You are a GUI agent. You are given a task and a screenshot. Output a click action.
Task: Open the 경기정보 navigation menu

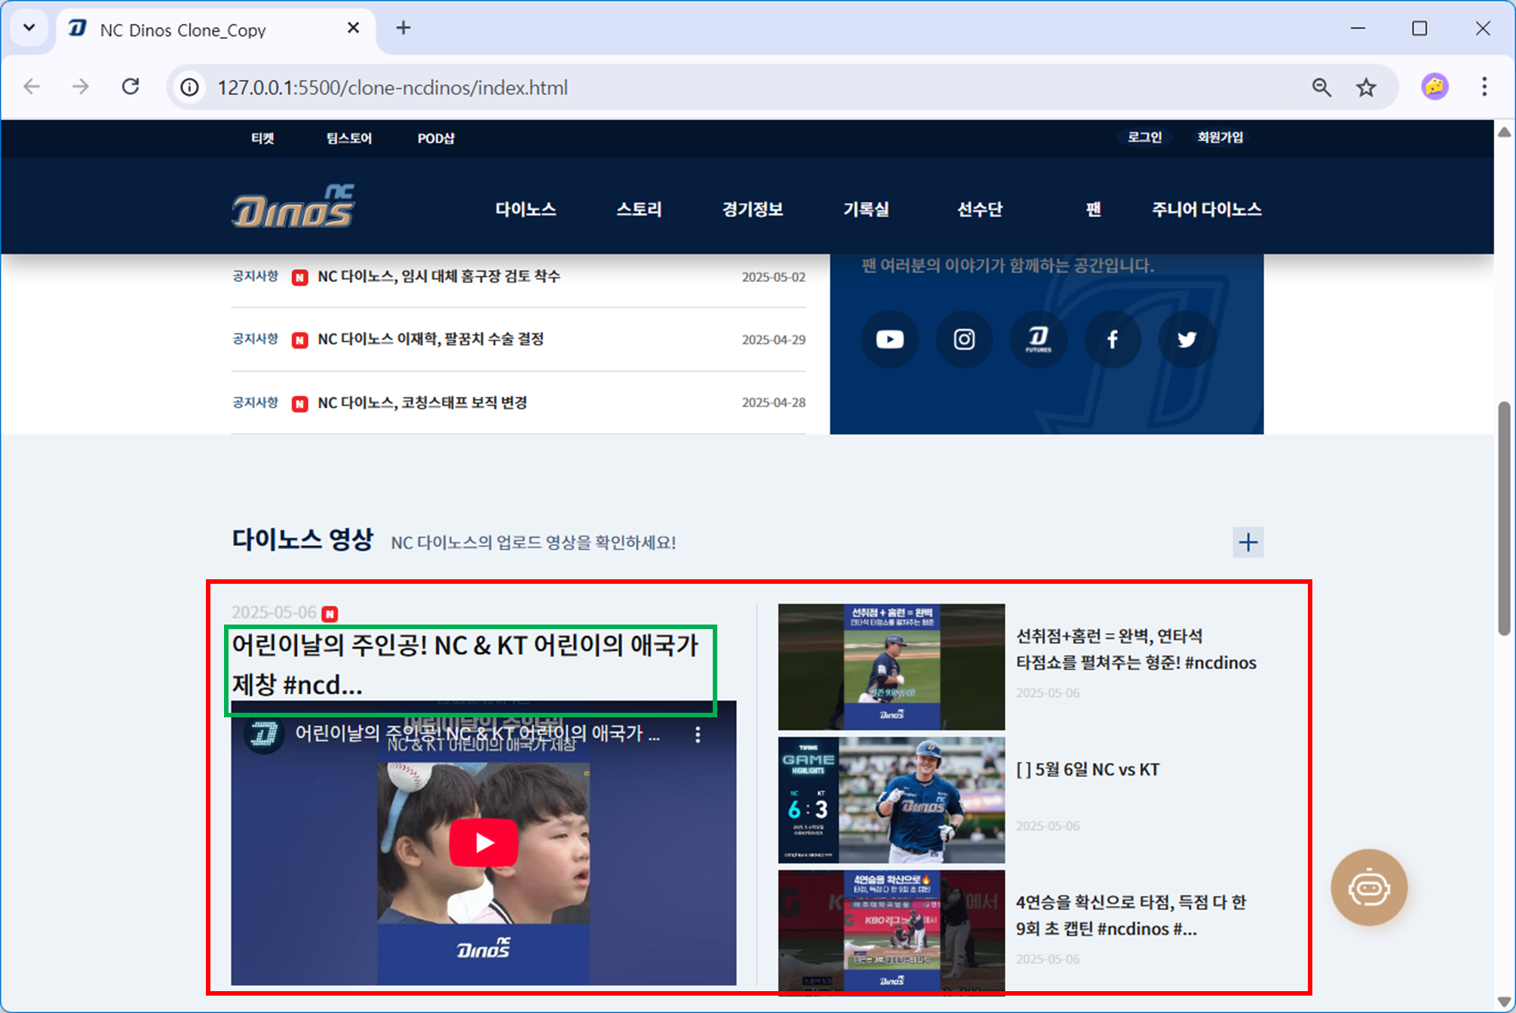752,209
